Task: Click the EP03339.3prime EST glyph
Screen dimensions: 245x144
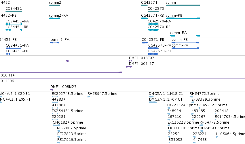Action: click(193, 102)
